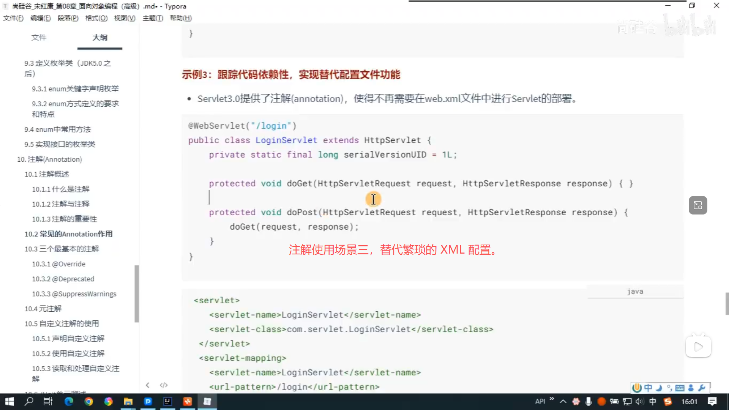Collapse sidebar with back arrow icon
Viewport: 729px width, 410px height.
[148, 385]
